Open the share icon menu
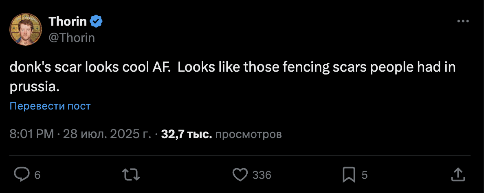 point(458,175)
